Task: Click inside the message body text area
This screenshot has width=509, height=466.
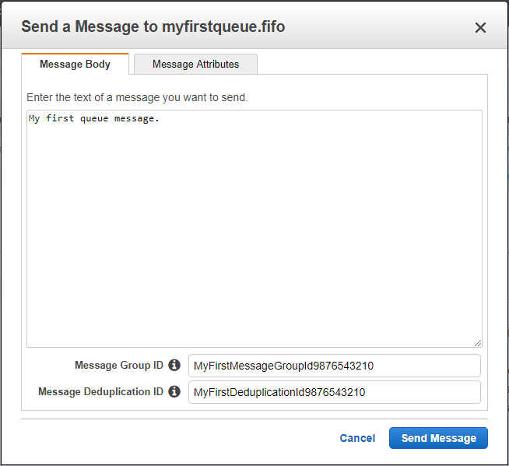Action: point(254,229)
